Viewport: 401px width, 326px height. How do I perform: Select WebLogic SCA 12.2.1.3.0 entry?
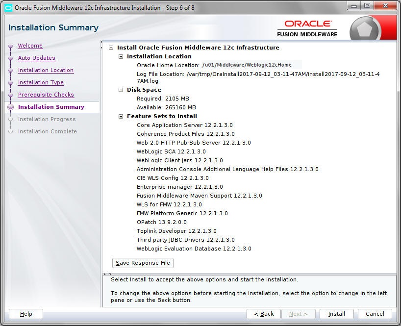coord(171,151)
